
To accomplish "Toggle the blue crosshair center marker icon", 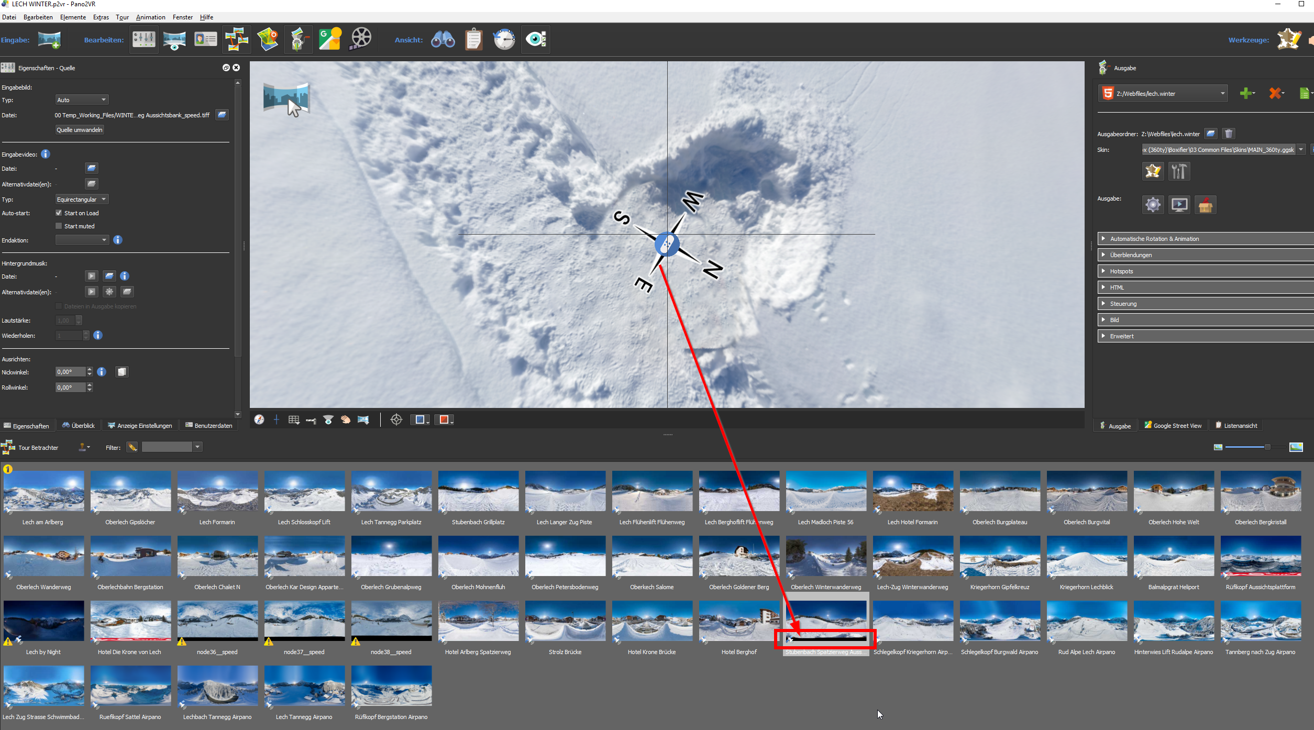I will (x=277, y=419).
